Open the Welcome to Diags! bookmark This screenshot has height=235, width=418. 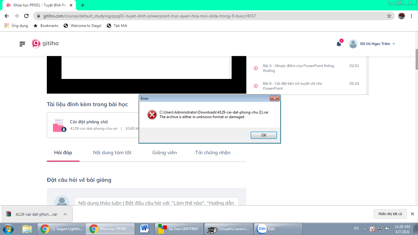[82, 26]
